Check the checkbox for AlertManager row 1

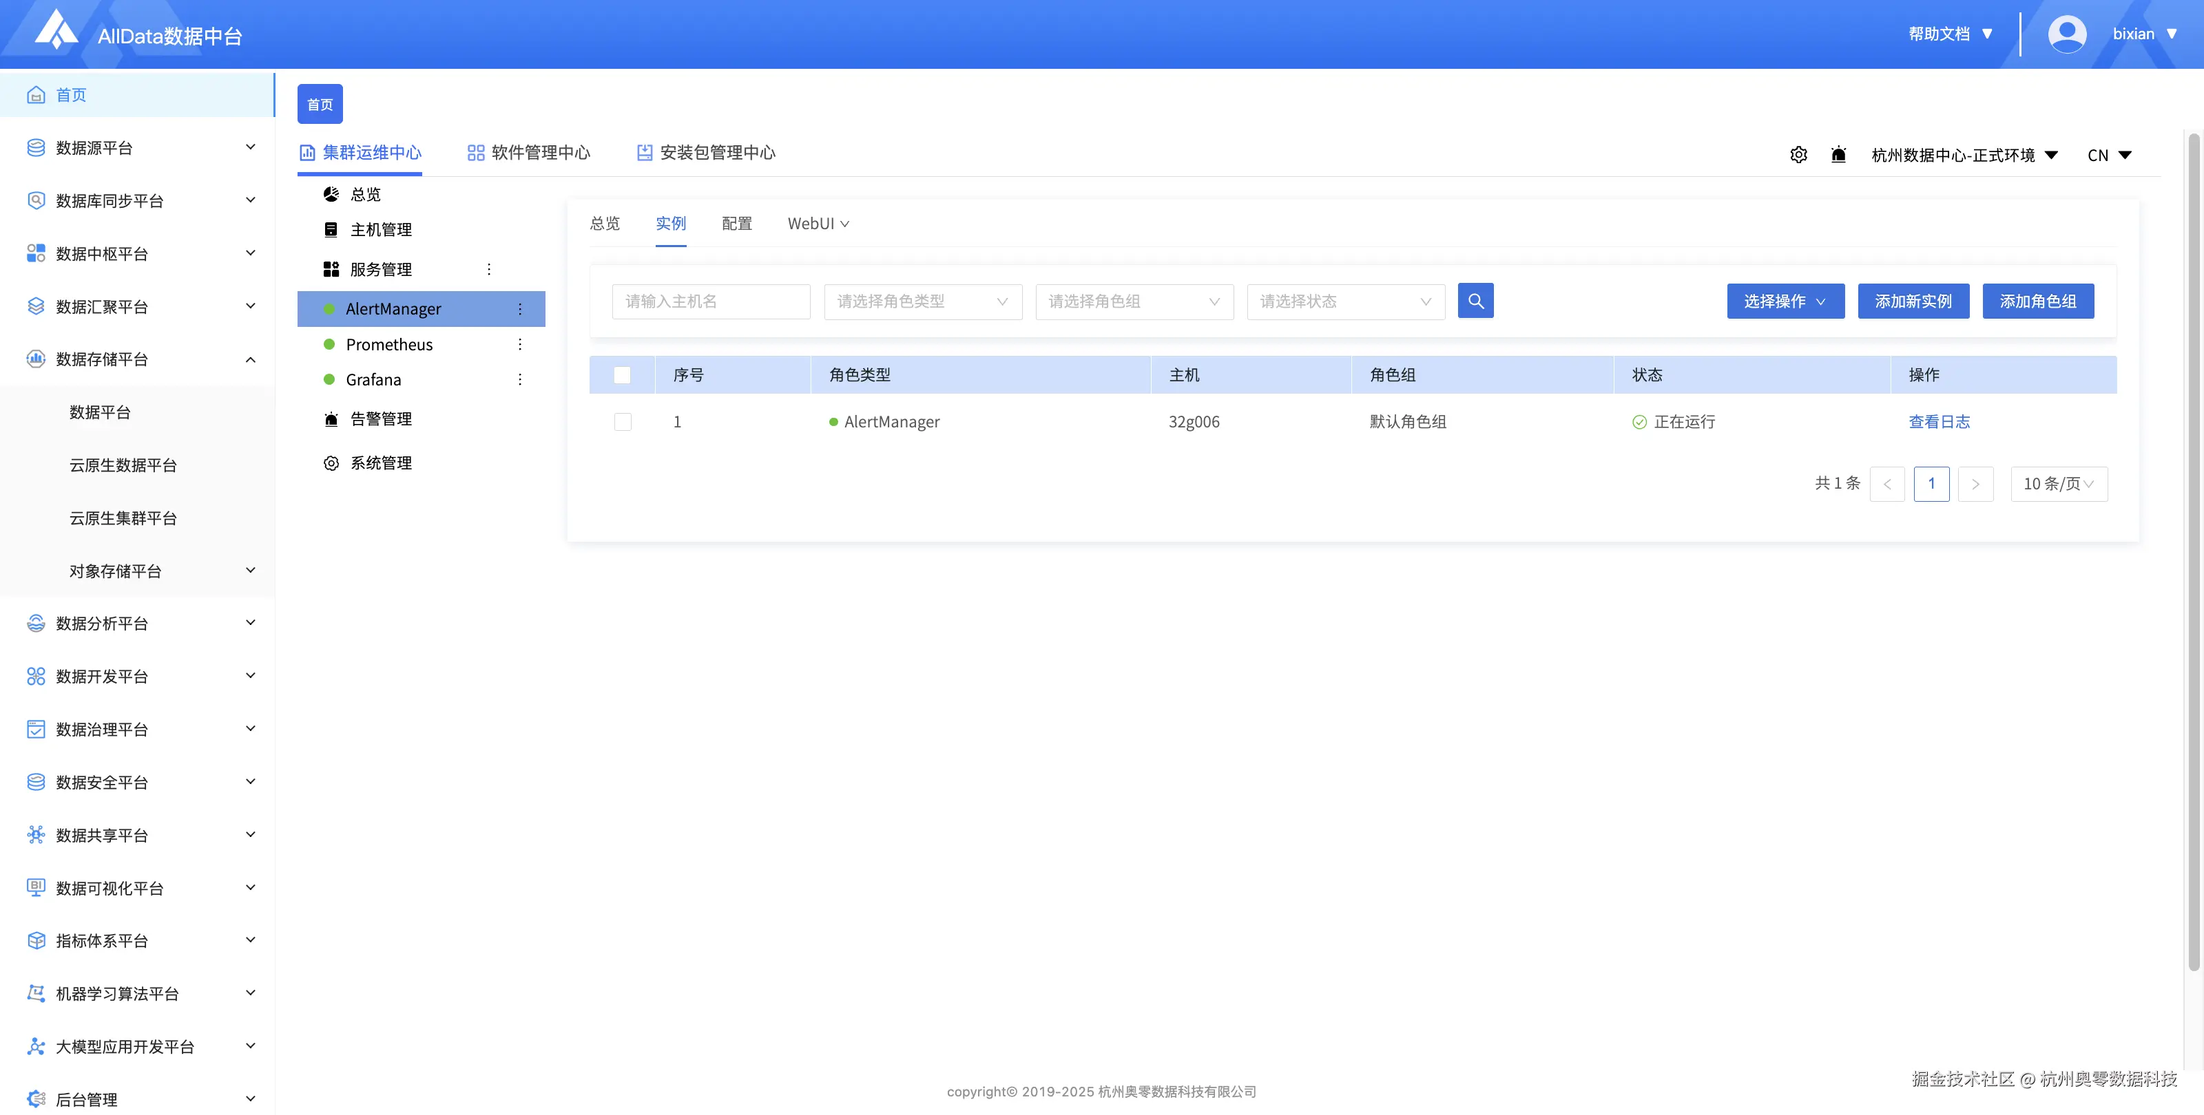point(622,421)
